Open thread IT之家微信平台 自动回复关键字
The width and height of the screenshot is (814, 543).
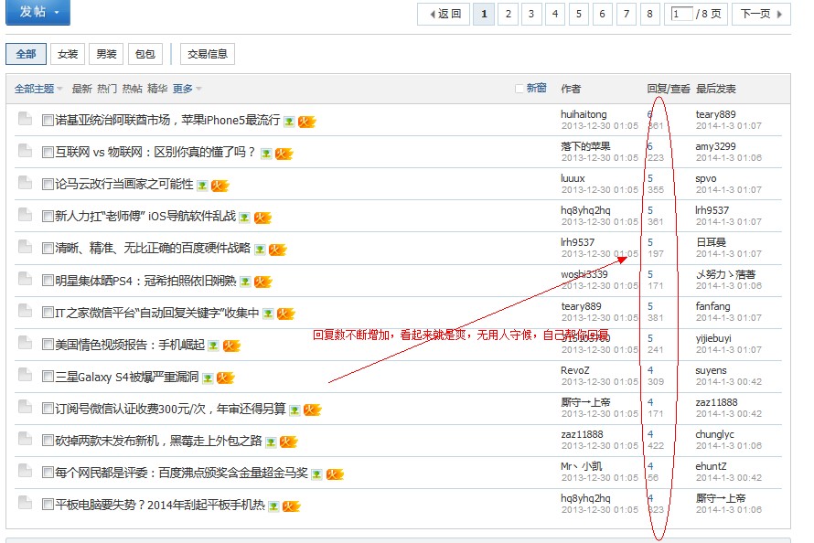pos(157,313)
